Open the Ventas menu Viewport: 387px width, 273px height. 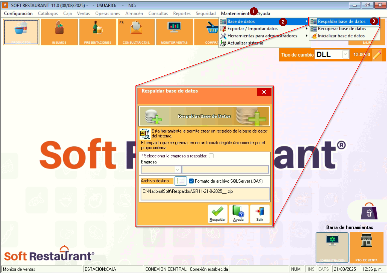(x=83, y=13)
